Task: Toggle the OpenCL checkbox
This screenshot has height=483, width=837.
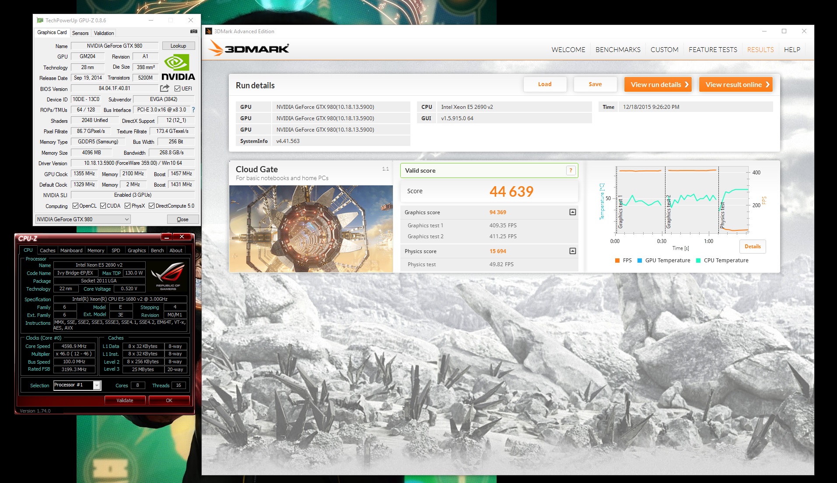Action: (x=75, y=206)
